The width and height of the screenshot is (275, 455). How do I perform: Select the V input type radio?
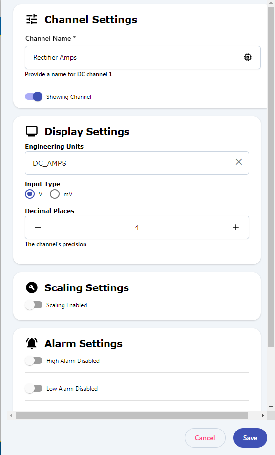tap(30, 194)
